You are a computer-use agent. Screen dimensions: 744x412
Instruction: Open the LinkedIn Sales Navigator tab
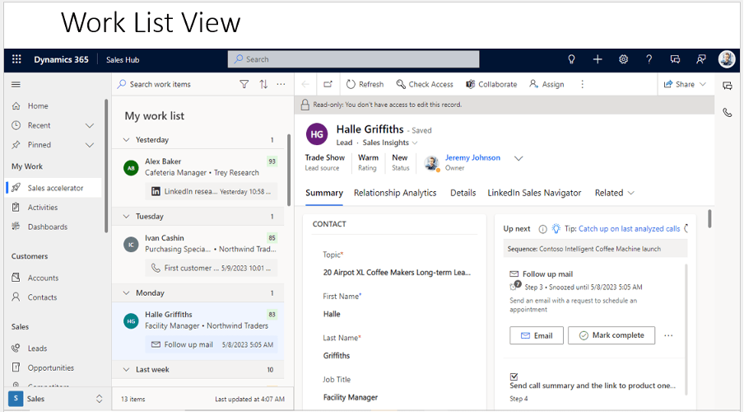coord(534,193)
